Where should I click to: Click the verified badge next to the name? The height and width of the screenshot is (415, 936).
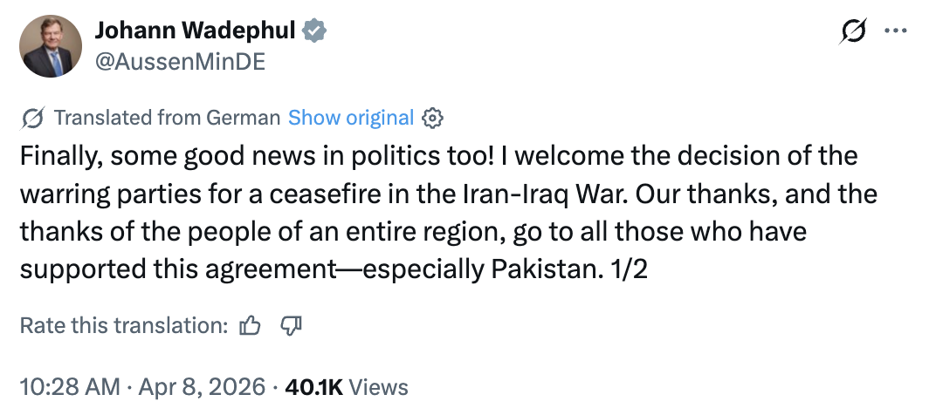tap(313, 31)
